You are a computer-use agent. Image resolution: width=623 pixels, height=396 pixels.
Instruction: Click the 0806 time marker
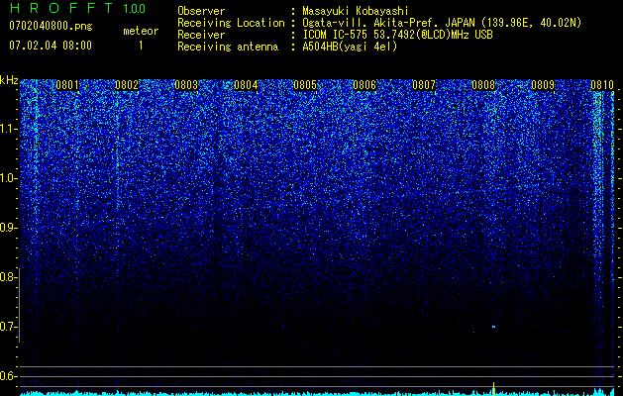point(364,85)
